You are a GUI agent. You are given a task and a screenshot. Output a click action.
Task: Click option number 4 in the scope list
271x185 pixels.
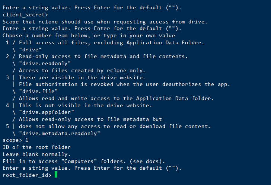pos(7,105)
